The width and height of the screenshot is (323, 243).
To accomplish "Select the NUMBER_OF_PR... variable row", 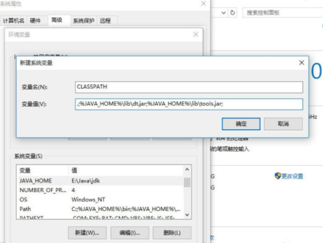I will [101, 190].
